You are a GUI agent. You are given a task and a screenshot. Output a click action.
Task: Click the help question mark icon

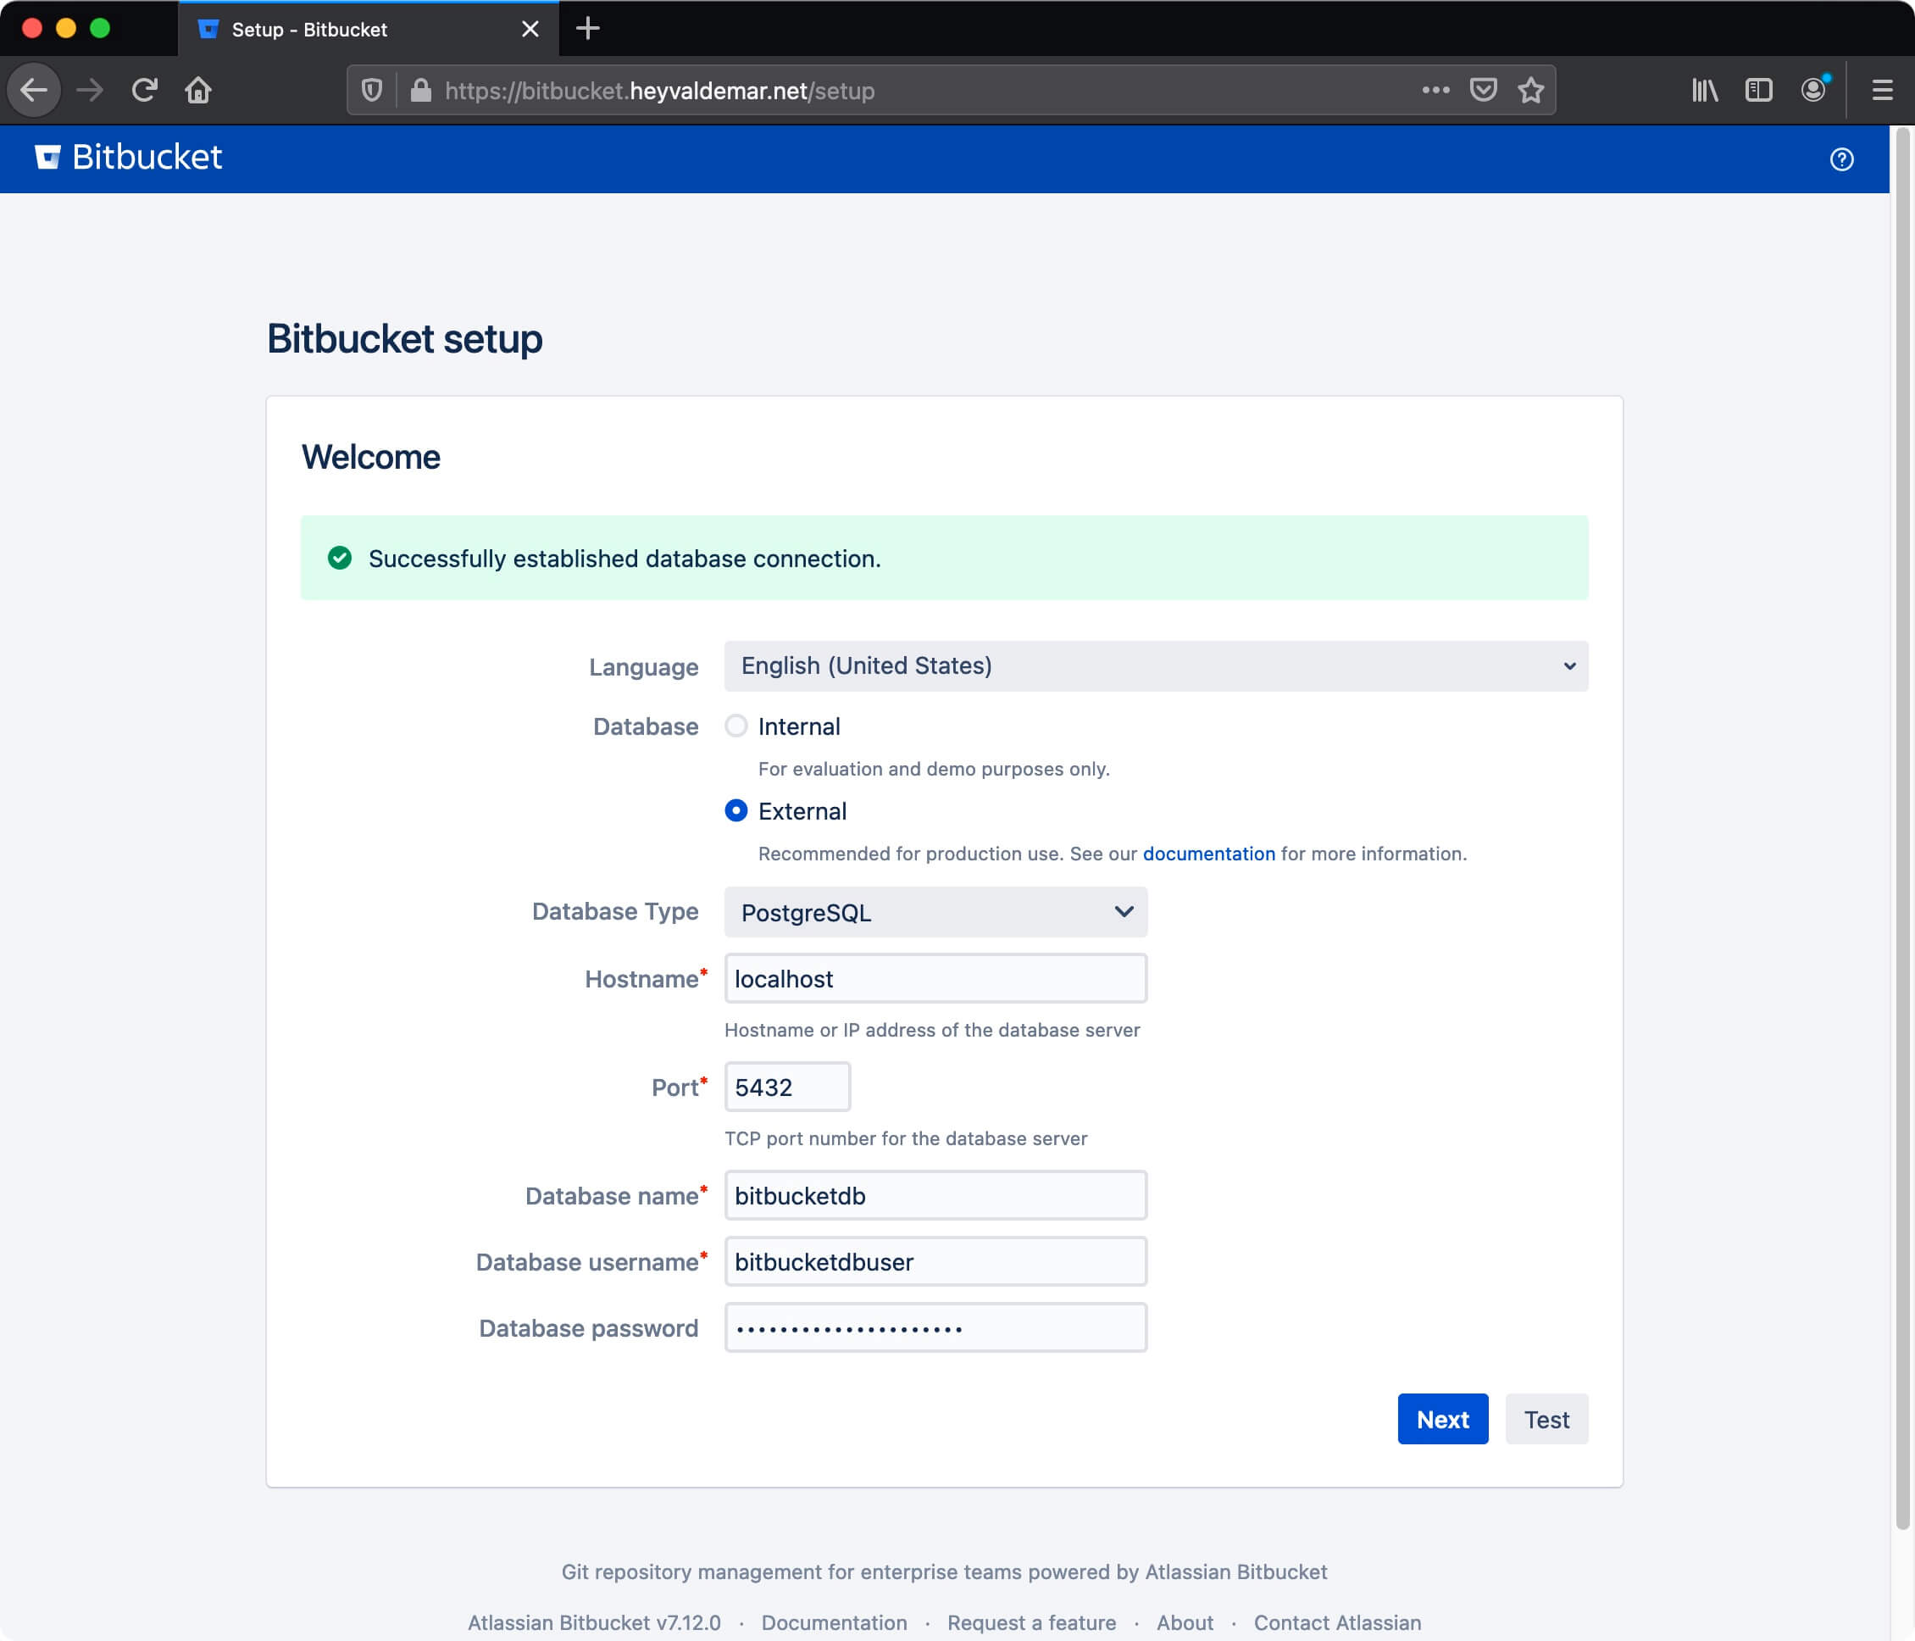[1840, 158]
